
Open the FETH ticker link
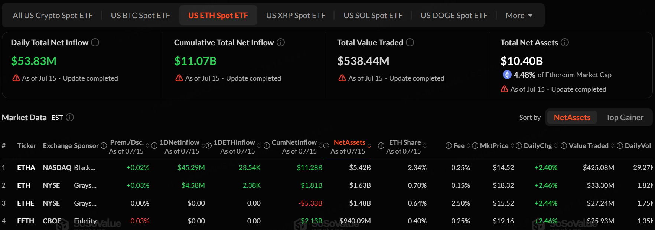(26, 221)
